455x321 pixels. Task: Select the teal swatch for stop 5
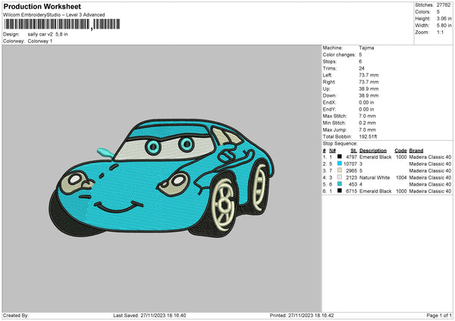point(338,184)
